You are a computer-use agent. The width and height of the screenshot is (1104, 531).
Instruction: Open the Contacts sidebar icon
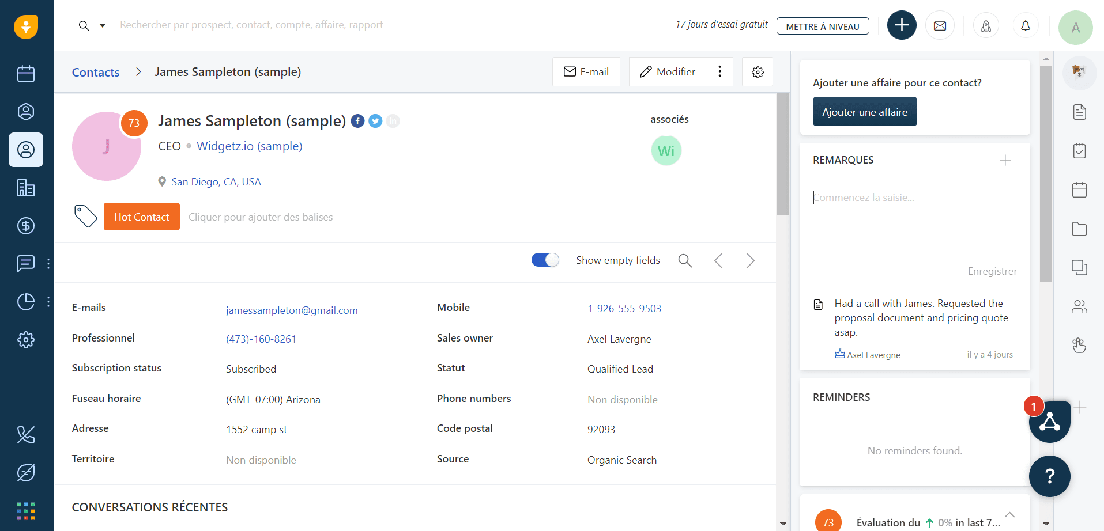pos(26,150)
